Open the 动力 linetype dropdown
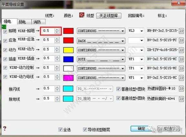The height and width of the screenshot is (137, 186). pyautogui.click(x=101, y=50)
